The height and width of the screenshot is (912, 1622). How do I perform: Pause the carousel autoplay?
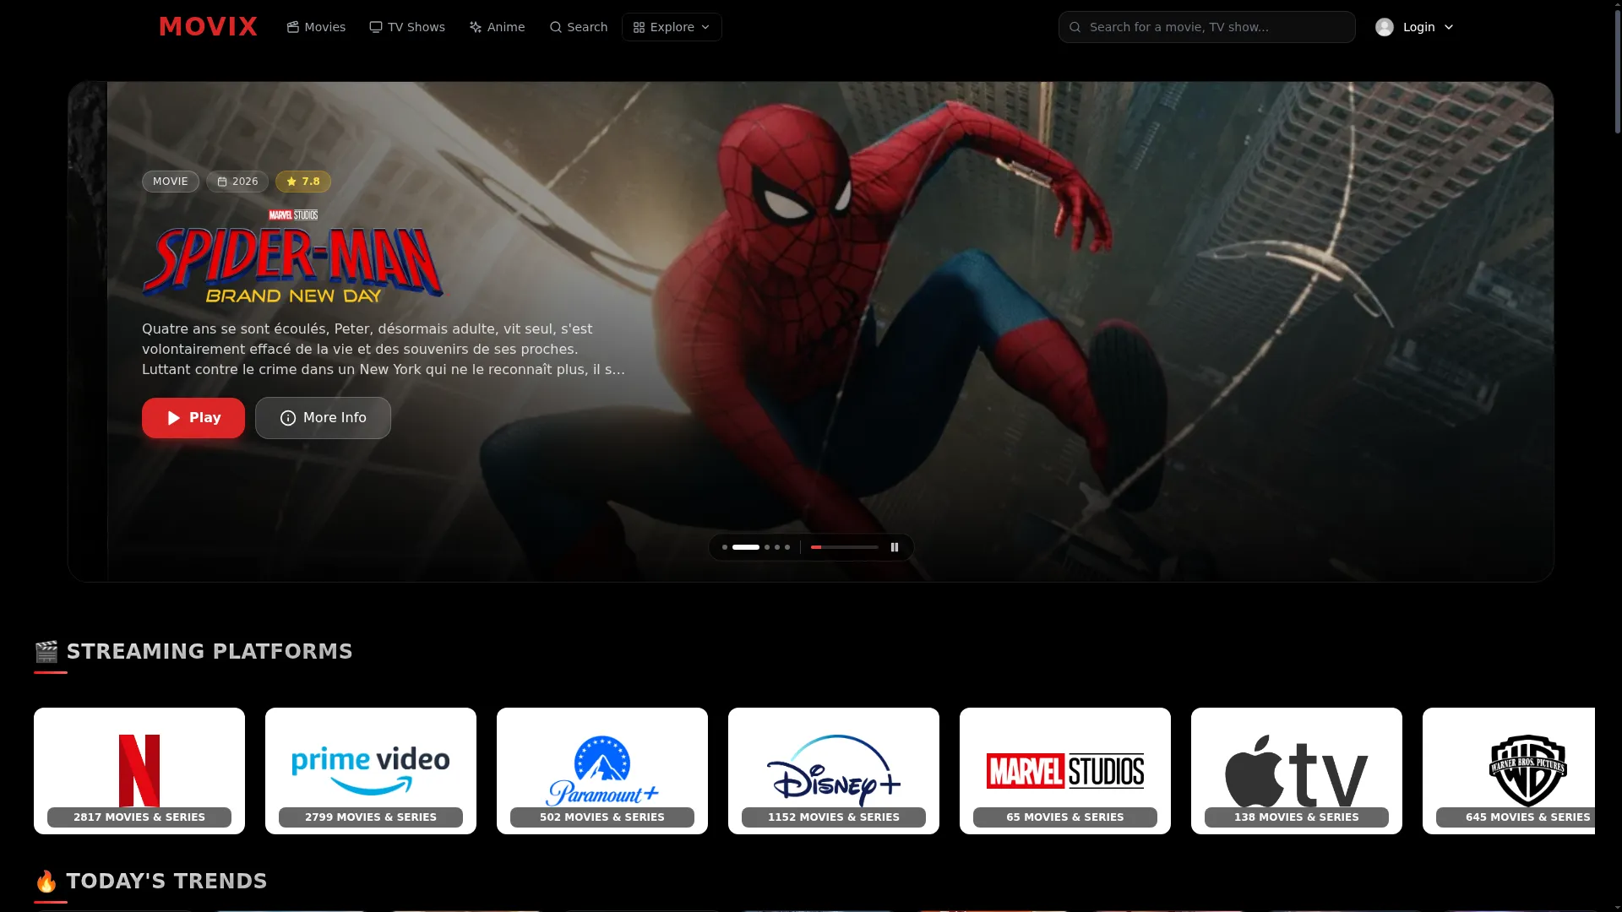[895, 547]
